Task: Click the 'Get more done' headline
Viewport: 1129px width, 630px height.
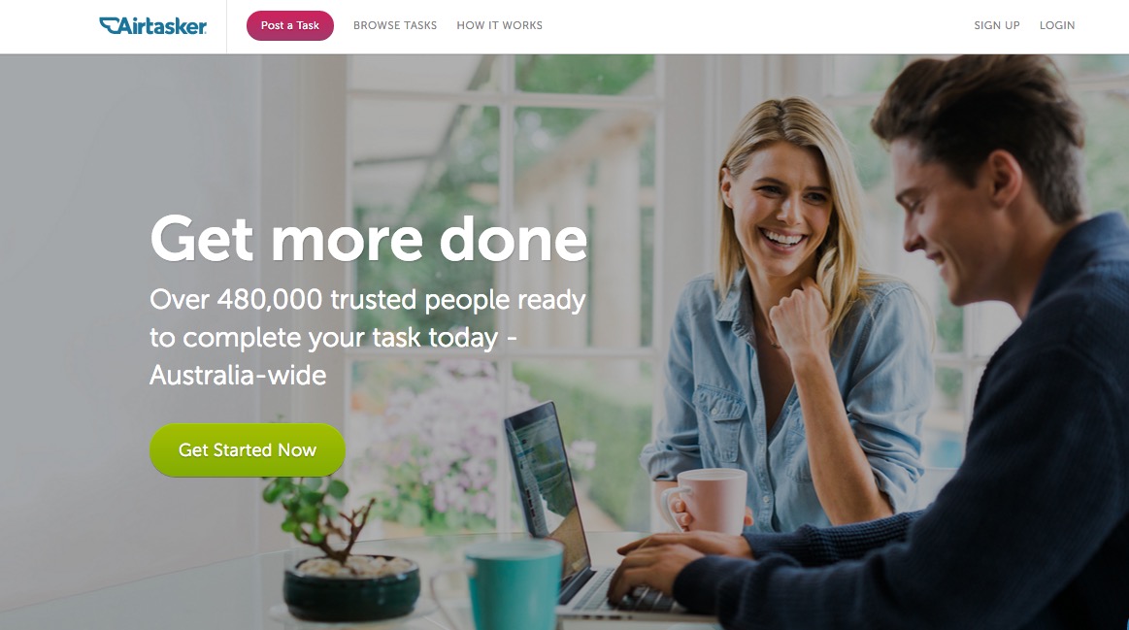Action: coord(369,239)
